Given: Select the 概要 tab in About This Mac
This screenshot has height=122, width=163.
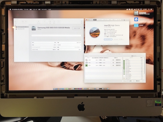Looking at the screenshot, I should pos(95,20).
